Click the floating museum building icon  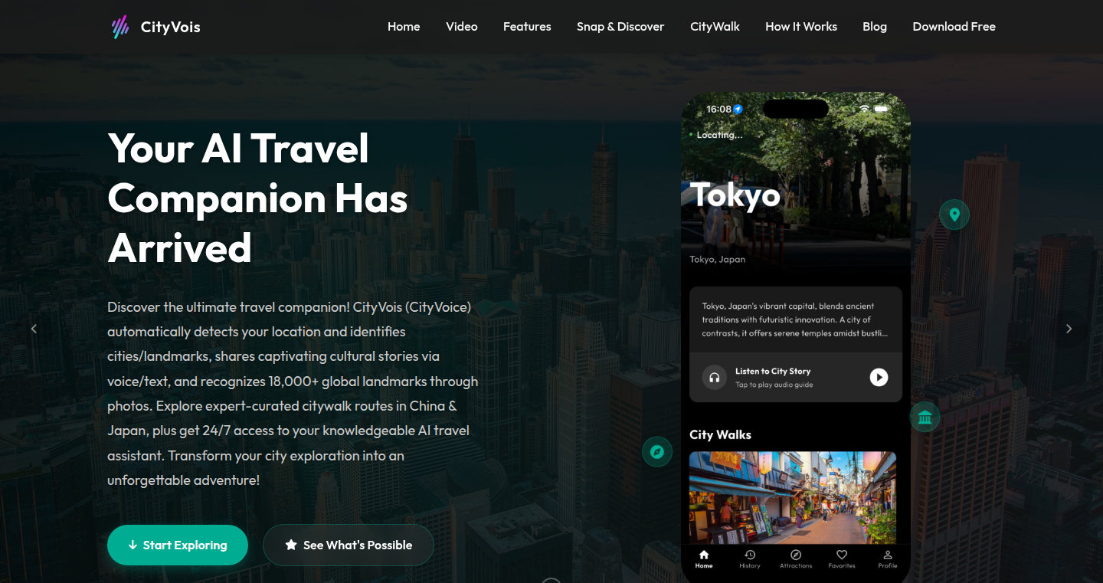[x=925, y=417]
